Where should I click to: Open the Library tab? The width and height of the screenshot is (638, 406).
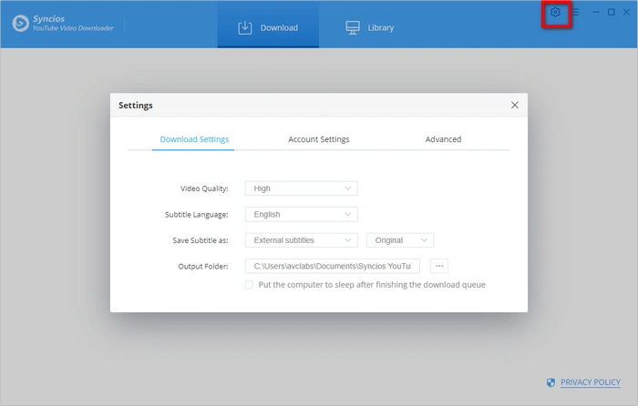tap(370, 27)
